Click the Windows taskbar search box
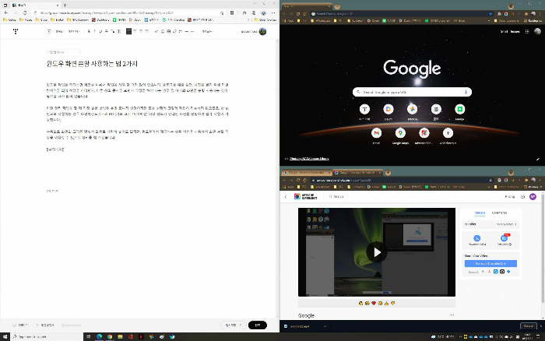The image size is (545, 341). (x=47, y=336)
